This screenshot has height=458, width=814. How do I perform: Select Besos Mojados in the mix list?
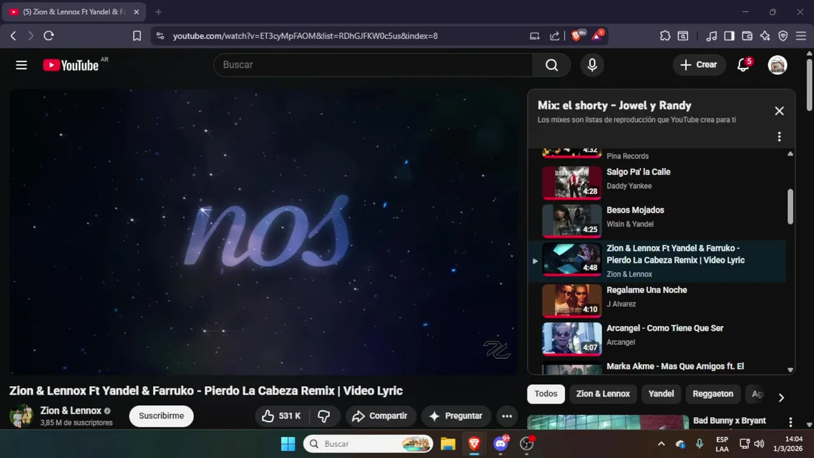point(657,221)
